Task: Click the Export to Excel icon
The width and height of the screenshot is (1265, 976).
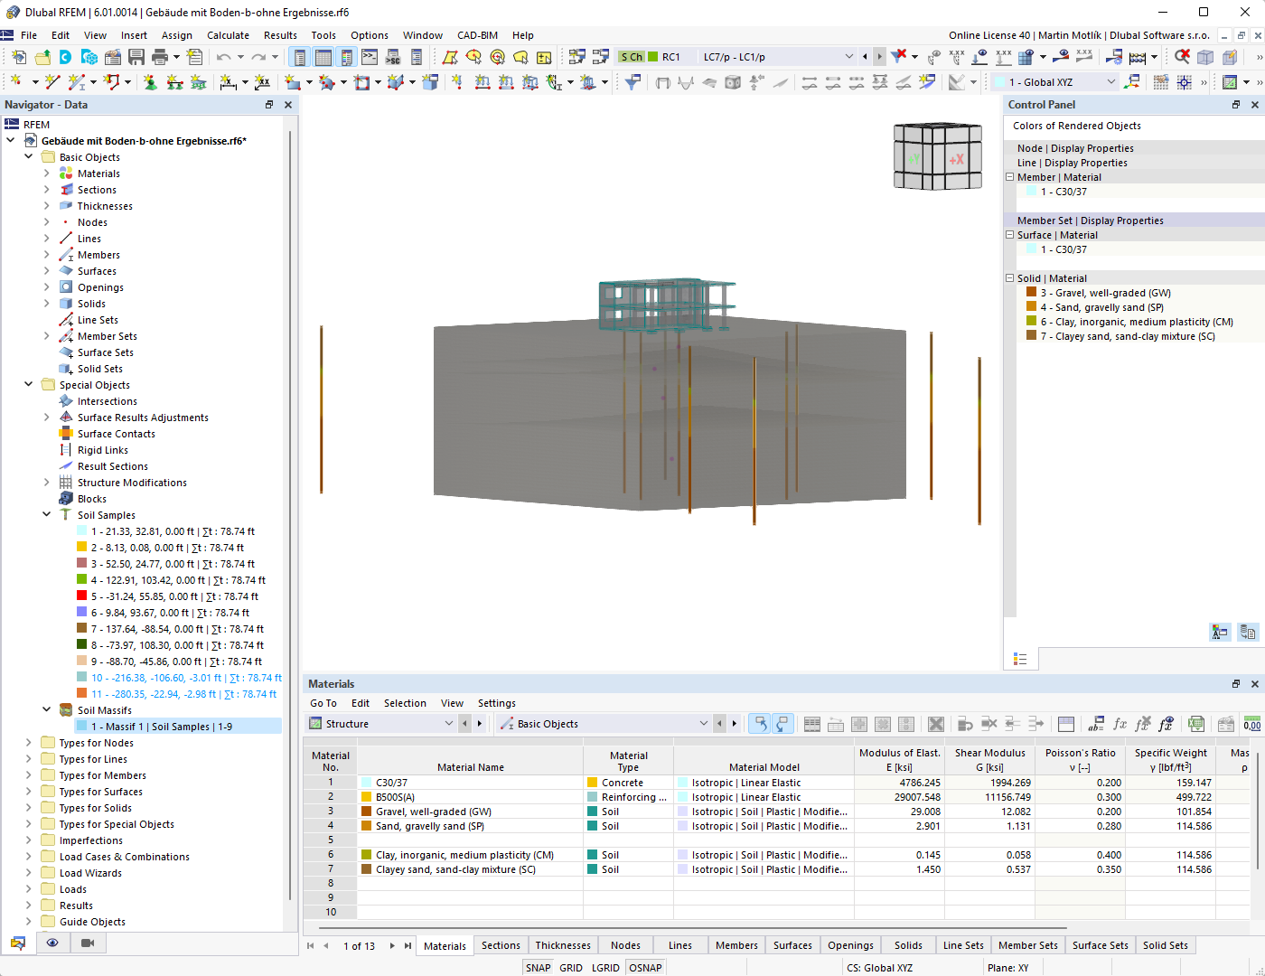Action: (x=1196, y=724)
